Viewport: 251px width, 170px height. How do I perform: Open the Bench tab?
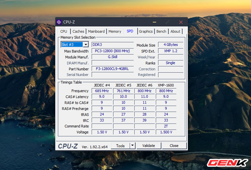(x=161, y=31)
